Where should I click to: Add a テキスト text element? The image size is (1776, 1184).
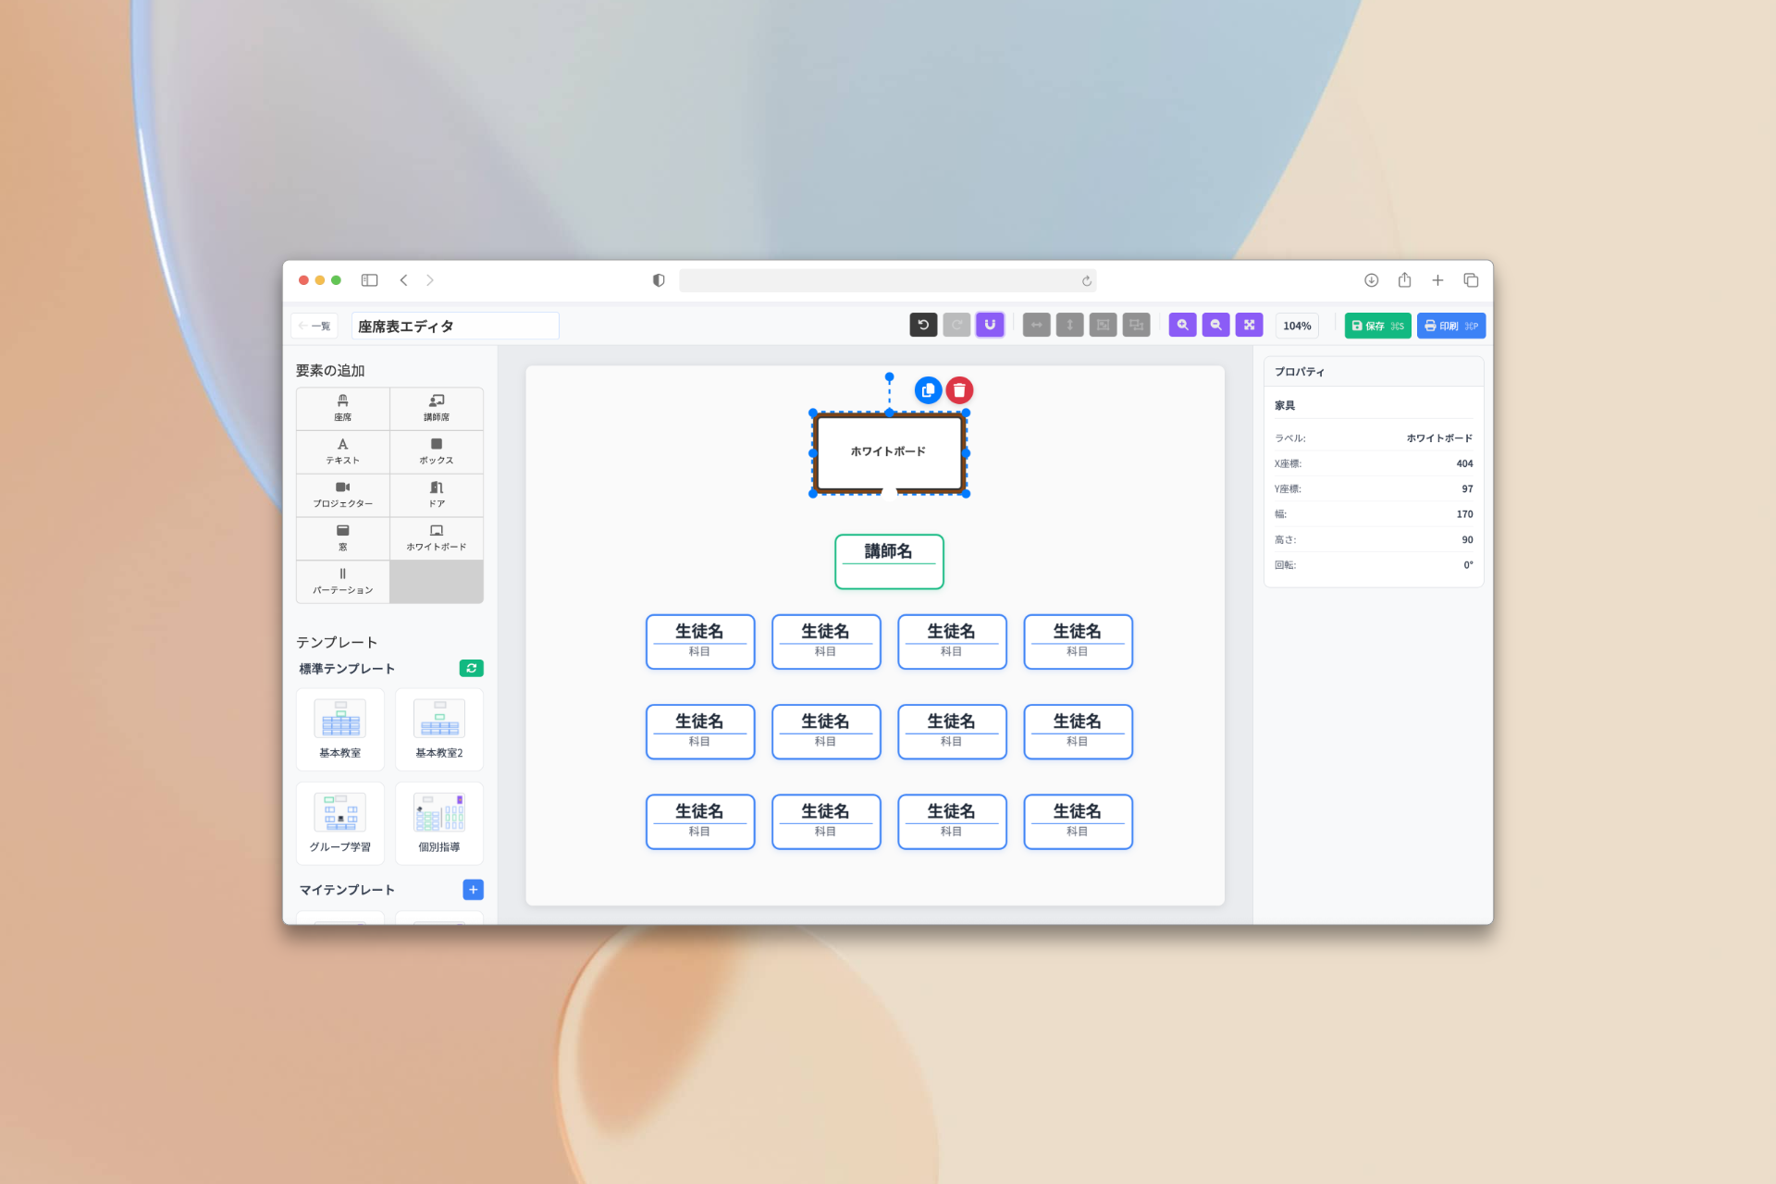click(342, 451)
